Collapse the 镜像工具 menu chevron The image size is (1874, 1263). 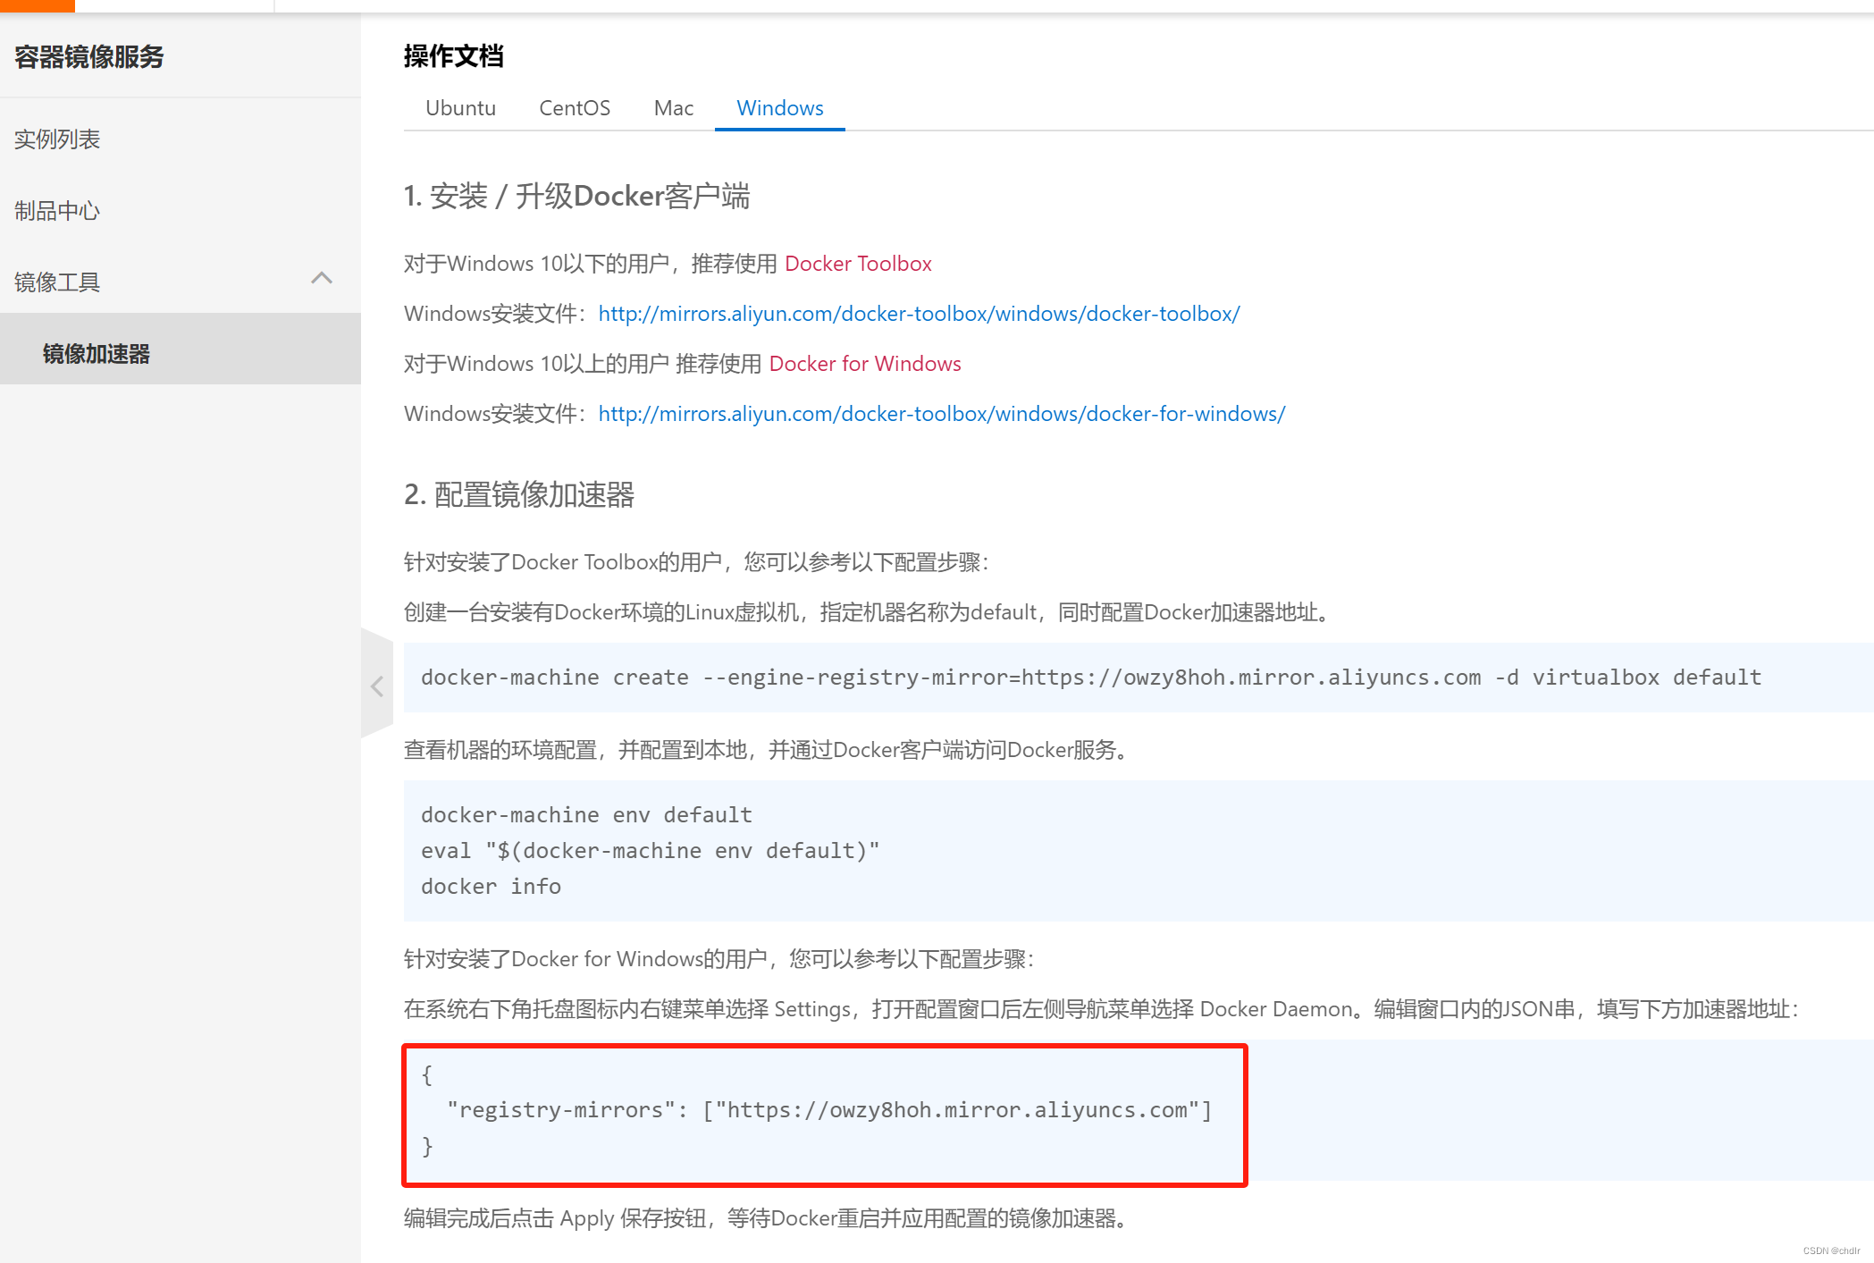click(x=322, y=279)
